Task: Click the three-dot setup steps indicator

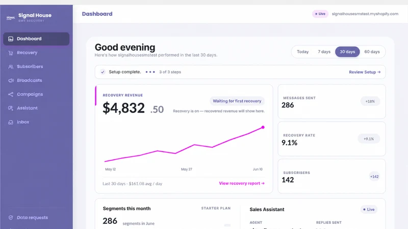Action: (150, 72)
